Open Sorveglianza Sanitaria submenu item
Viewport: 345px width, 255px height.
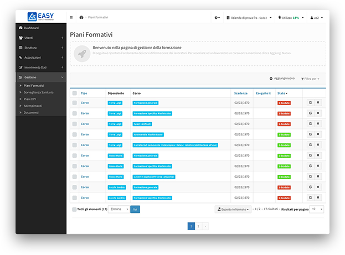click(39, 92)
